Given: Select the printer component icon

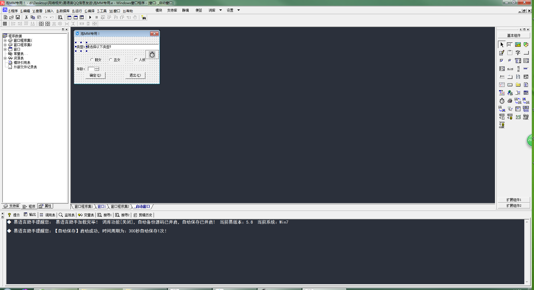Looking at the screenshot, I should 510,101.
